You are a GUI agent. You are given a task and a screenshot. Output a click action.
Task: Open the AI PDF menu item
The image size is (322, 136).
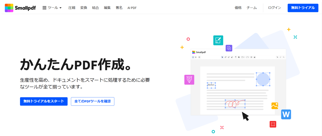(x=132, y=8)
